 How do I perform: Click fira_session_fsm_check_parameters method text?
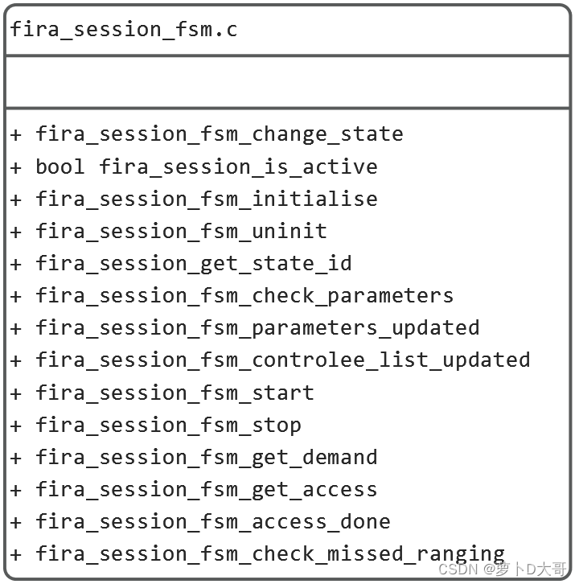(244, 295)
